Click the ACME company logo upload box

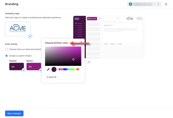click(x=18, y=29)
